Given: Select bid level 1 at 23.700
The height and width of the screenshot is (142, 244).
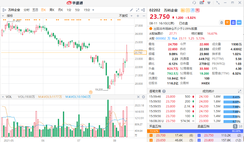Looking at the screenshot, I should pyautogui.click(x=171, y=135).
